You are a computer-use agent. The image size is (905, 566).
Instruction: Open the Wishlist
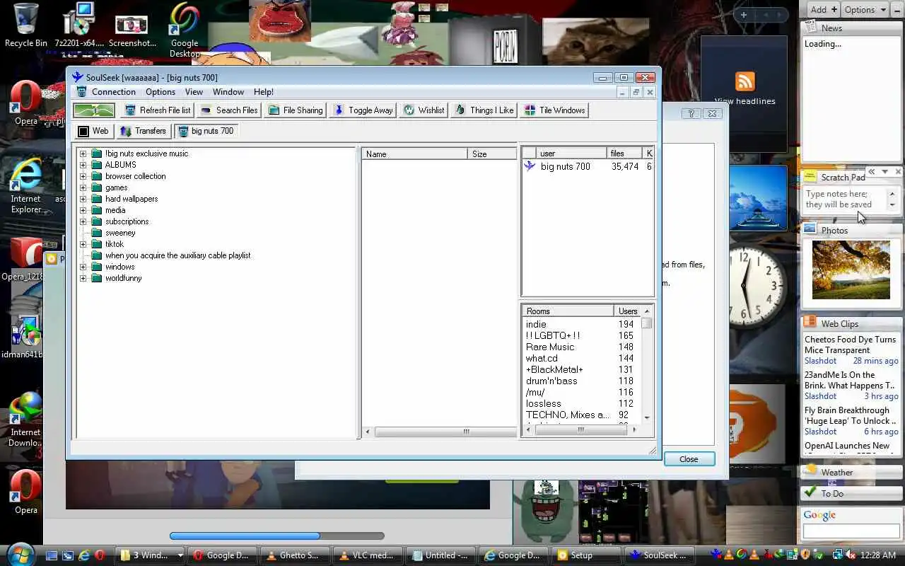tap(424, 110)
